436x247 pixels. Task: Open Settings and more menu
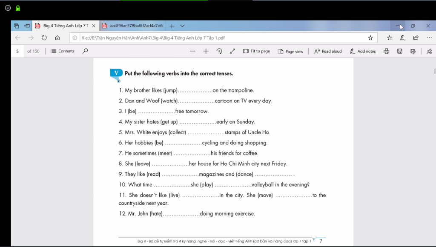pos(429,38)
